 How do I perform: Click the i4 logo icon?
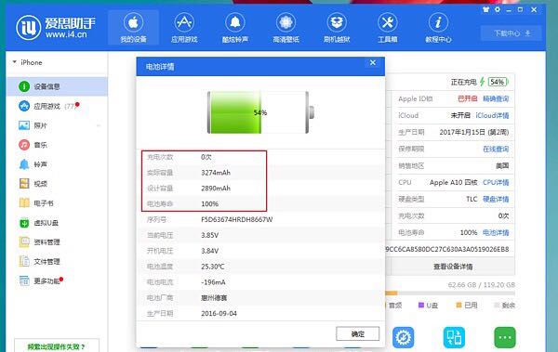[x=29, y=28]
